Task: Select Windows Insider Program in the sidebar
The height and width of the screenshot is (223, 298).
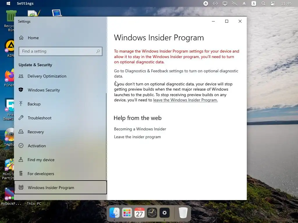Action: coord(61,187)
